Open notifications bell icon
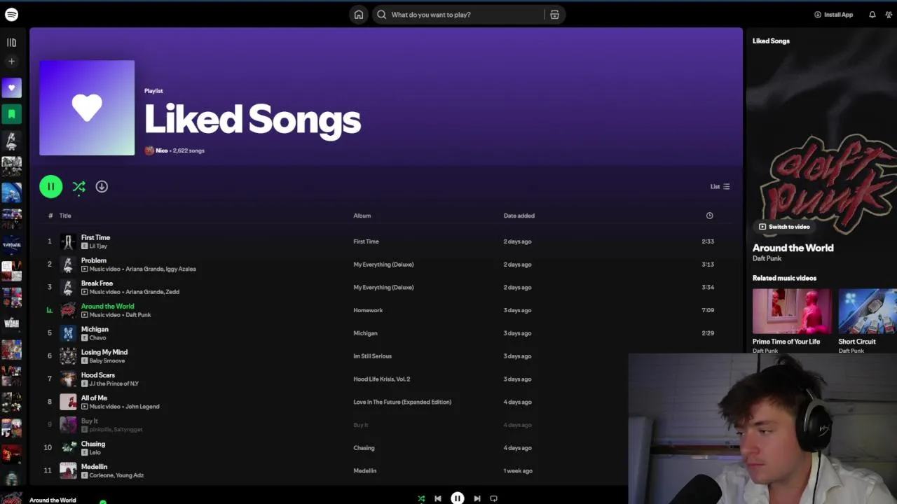The image size is (897, 504). [x=872, y=15]
